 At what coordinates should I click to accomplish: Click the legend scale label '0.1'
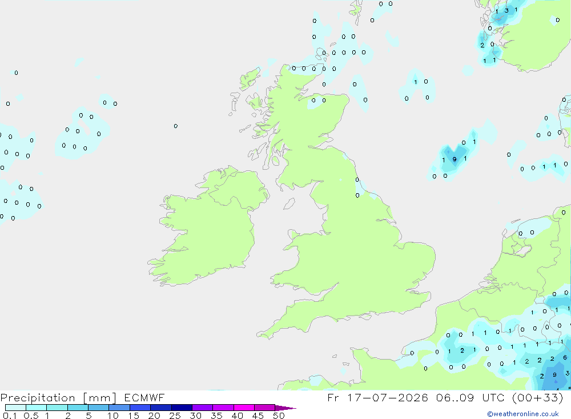[10, 416]
